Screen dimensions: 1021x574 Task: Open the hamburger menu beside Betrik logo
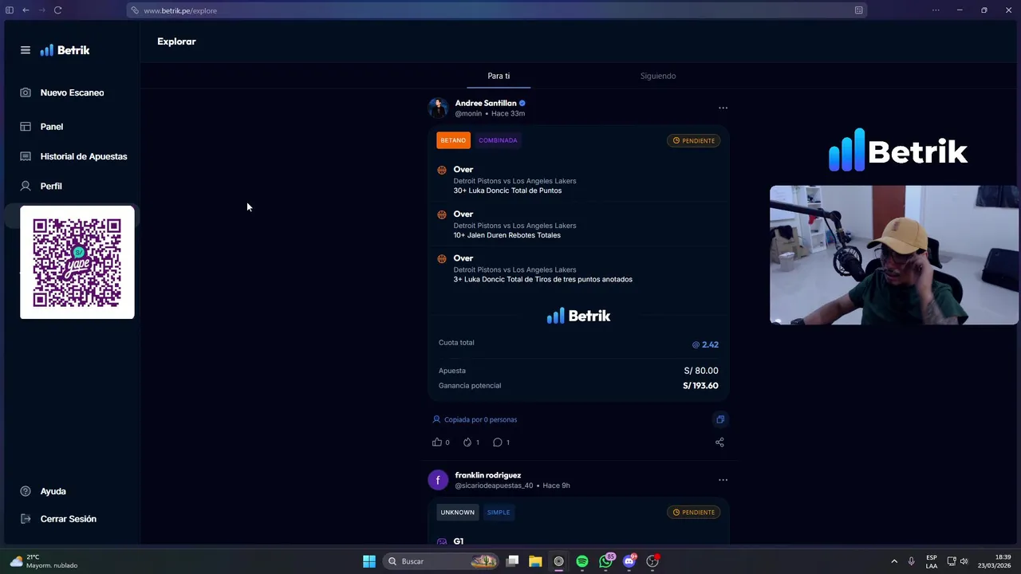tap(26, 50)
